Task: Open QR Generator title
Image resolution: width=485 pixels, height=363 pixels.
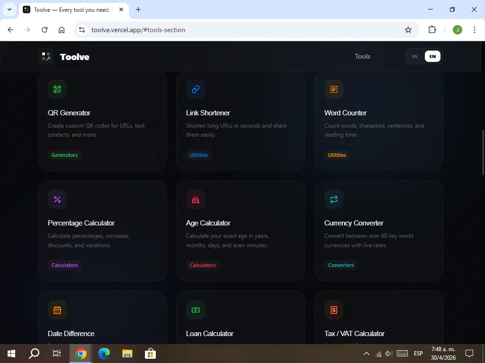Action: coord(69,113)
